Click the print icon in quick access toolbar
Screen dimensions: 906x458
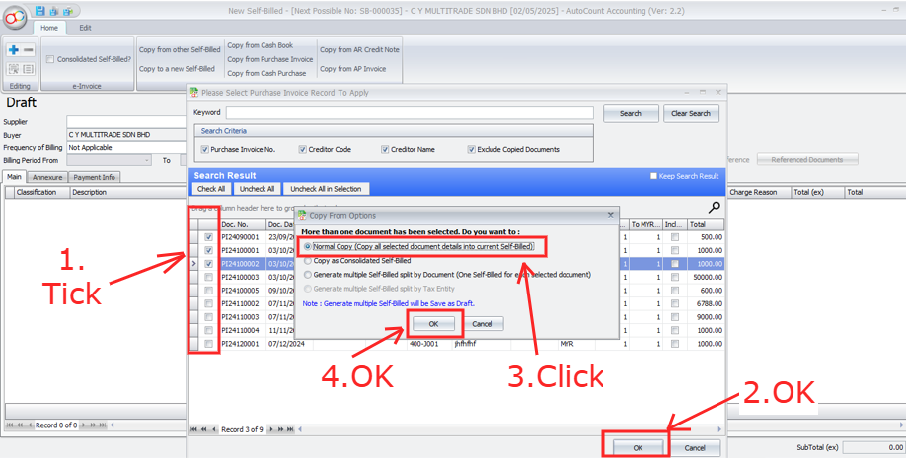[53, 10]
